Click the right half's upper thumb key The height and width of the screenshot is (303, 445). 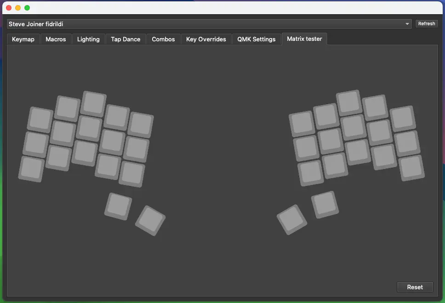325,204
